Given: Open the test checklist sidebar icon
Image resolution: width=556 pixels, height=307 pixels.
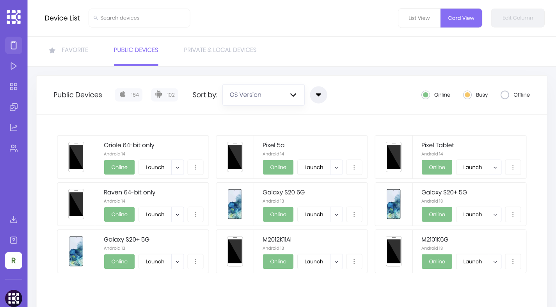Looking at the screenshot, I should coord(14,107).
